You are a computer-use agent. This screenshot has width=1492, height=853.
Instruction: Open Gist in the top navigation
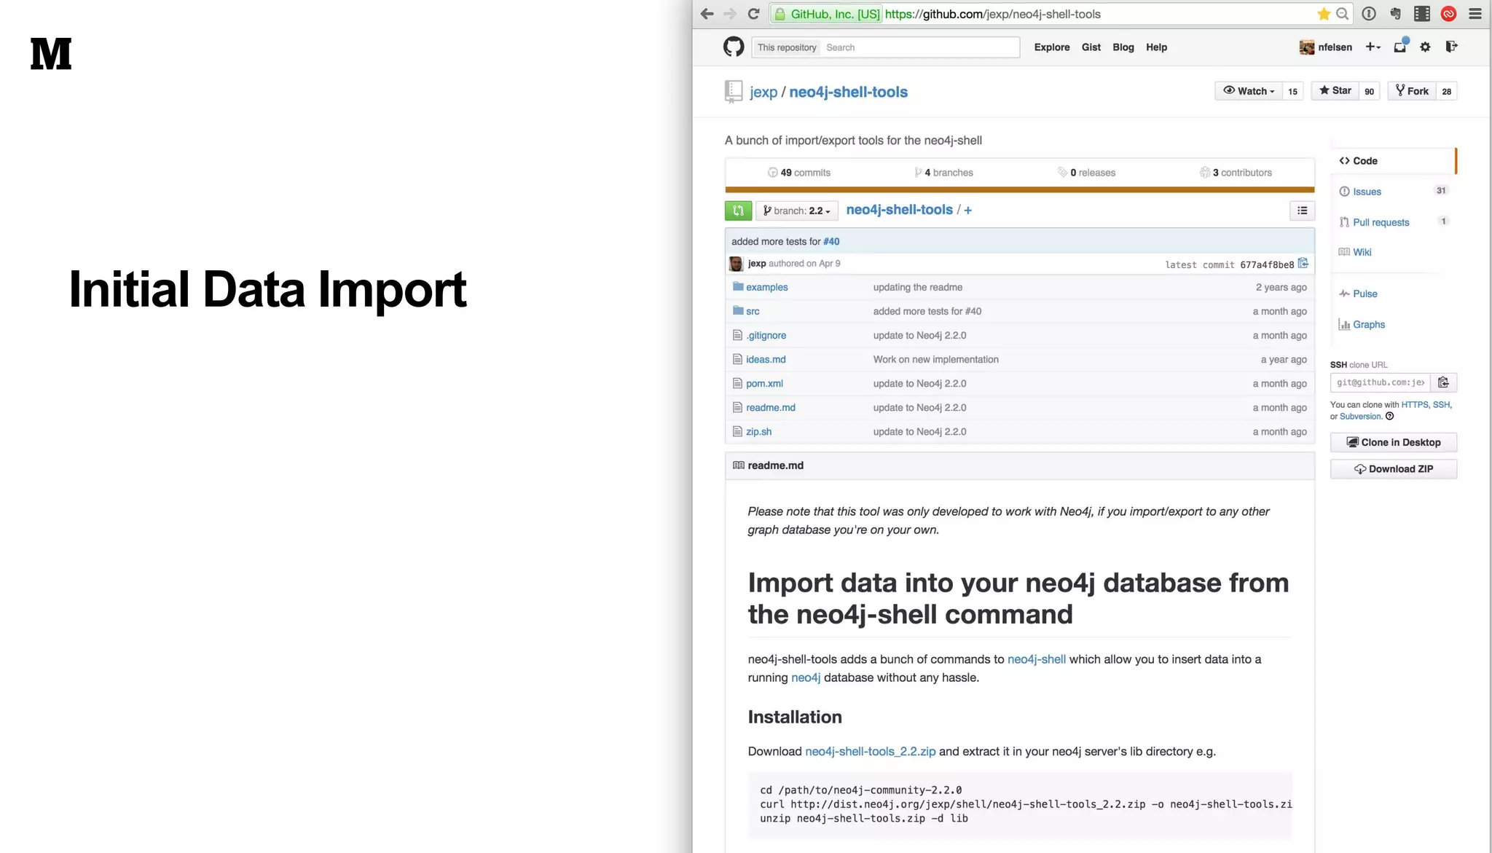(x=1091, y=47)
